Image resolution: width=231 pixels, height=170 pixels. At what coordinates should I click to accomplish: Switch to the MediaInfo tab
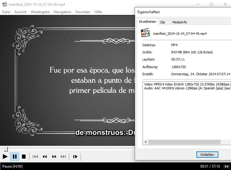pos(180,22)
